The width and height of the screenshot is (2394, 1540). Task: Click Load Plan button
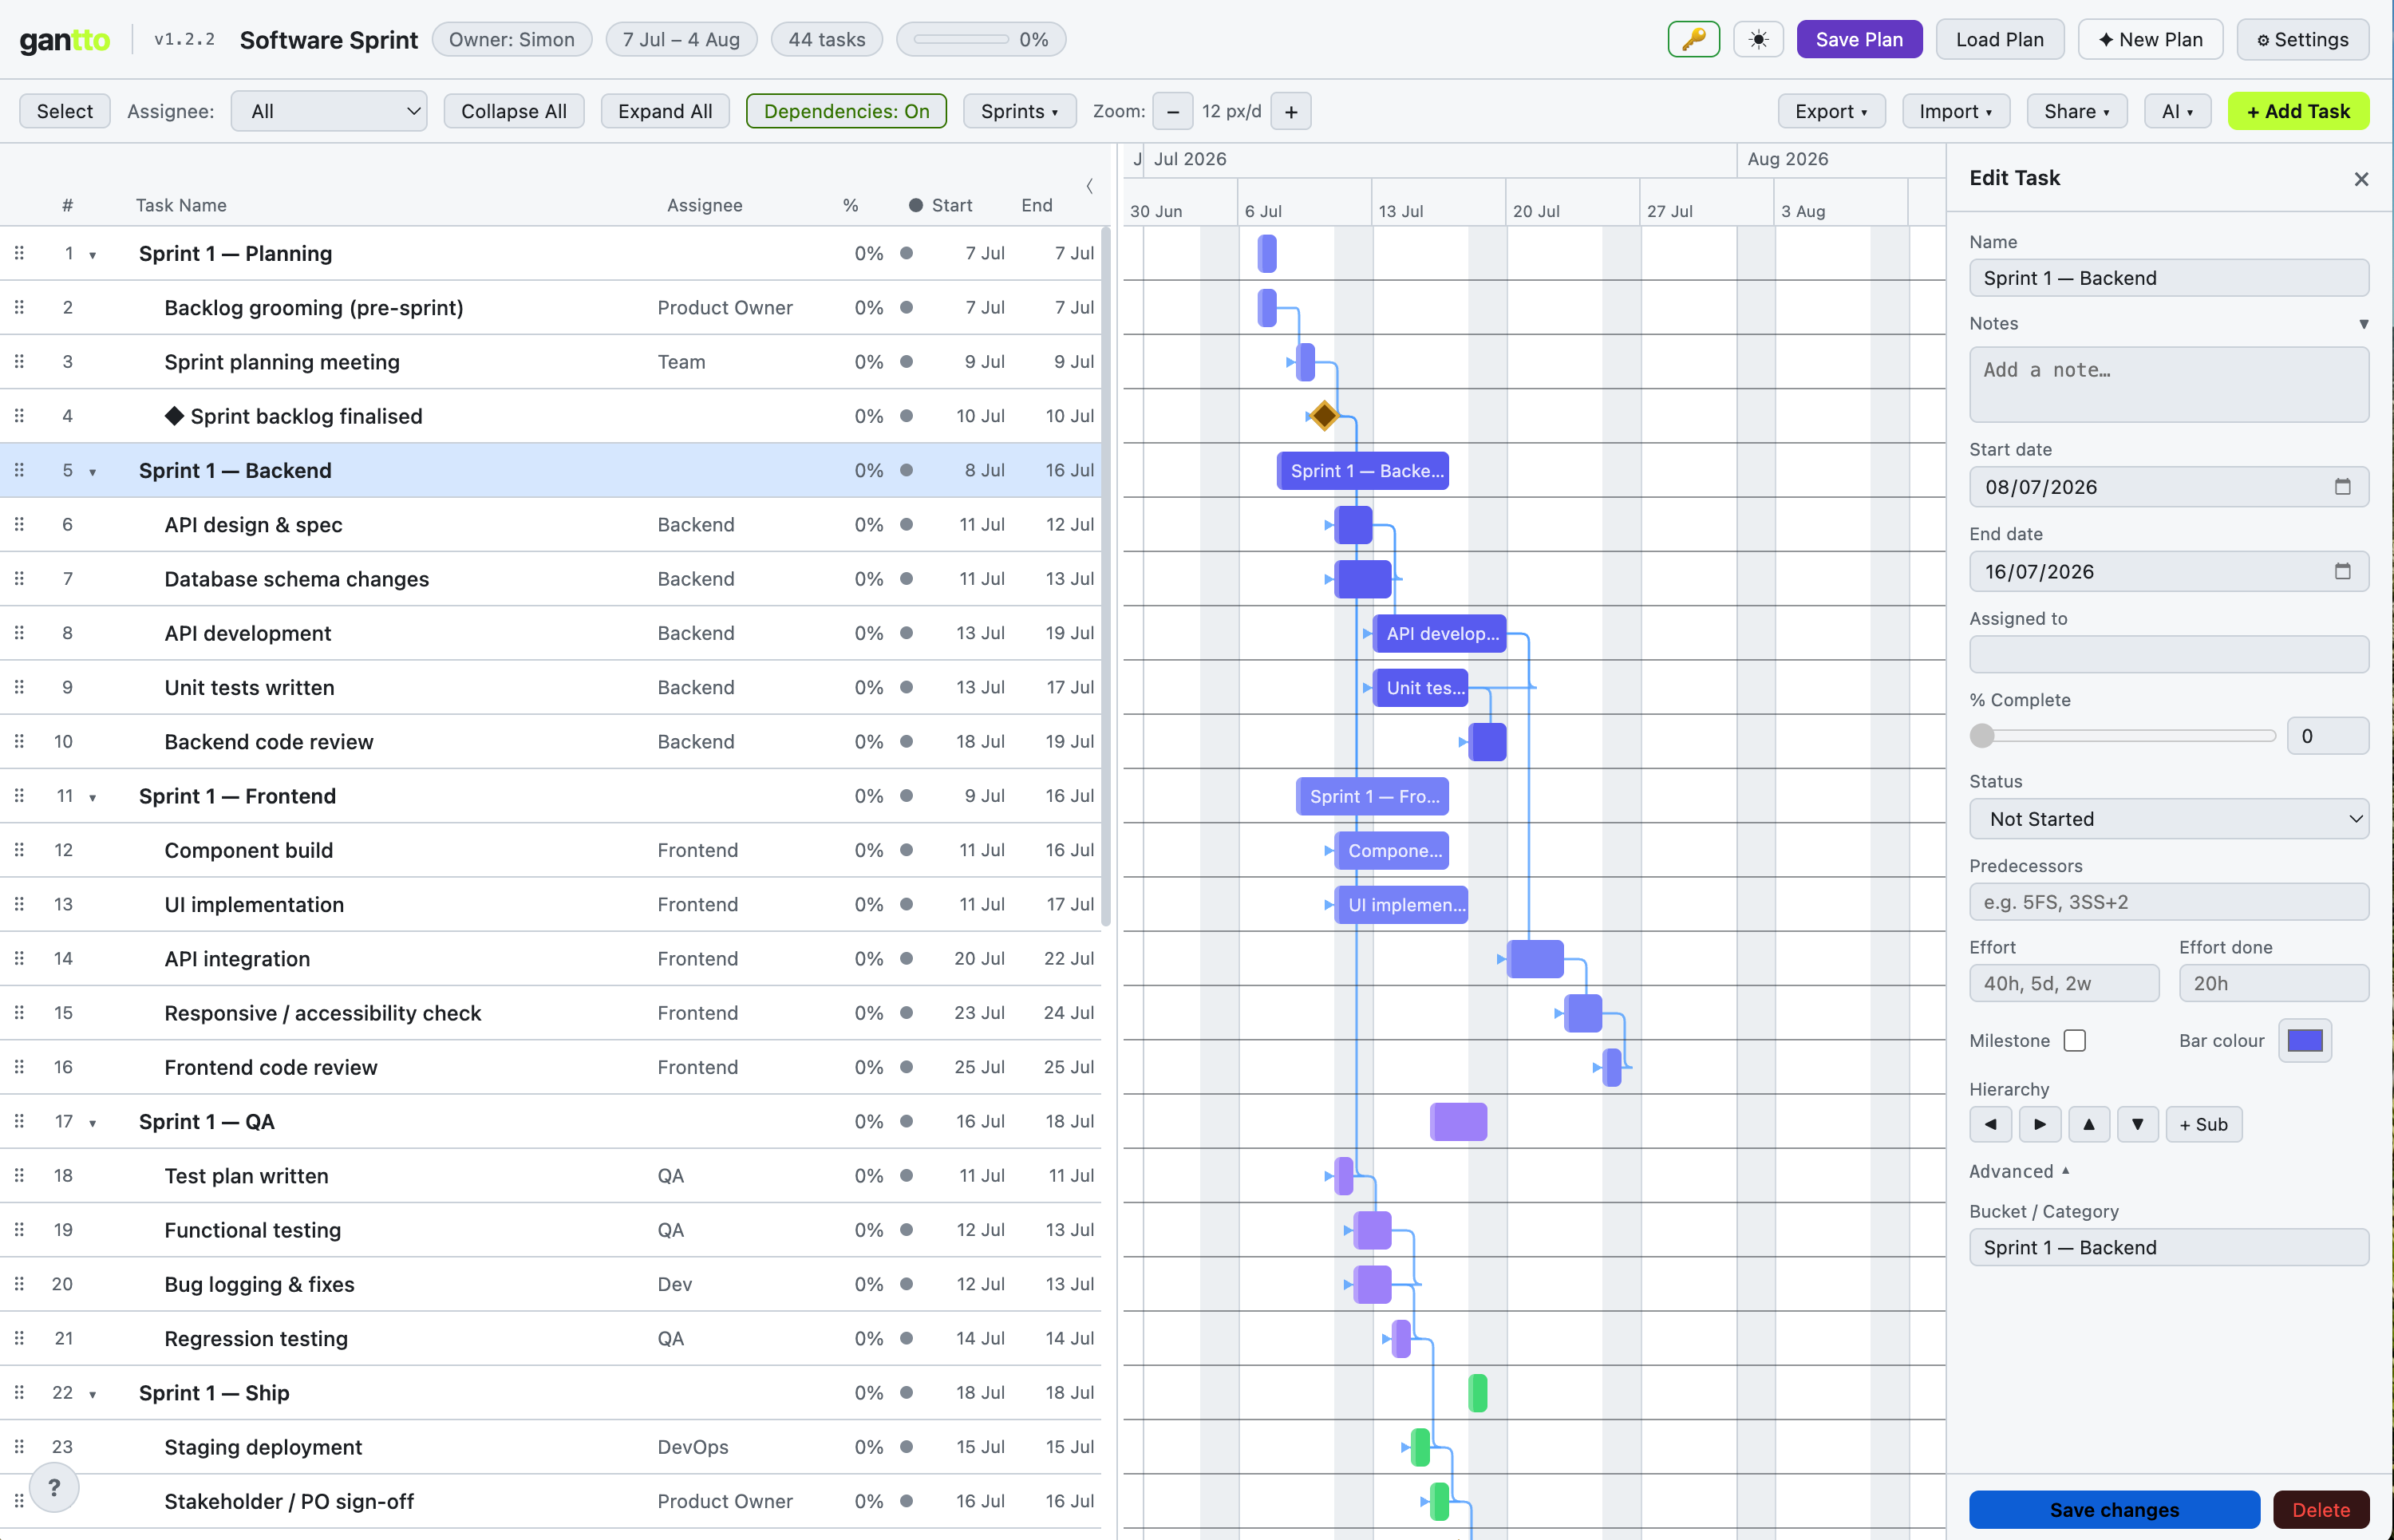[1999, 40]
